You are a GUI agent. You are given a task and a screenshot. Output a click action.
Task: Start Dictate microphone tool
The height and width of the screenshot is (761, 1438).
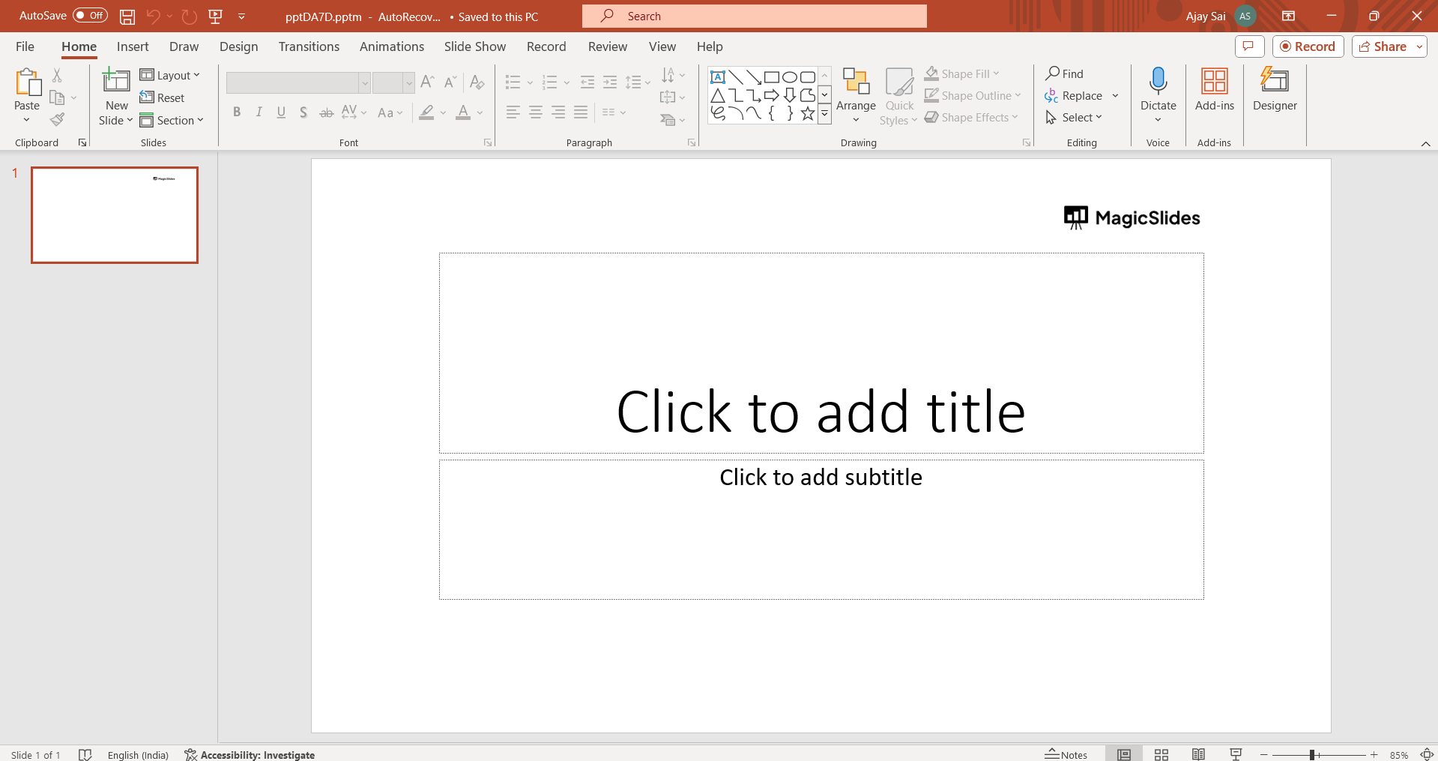click(x=1158, y=81)
